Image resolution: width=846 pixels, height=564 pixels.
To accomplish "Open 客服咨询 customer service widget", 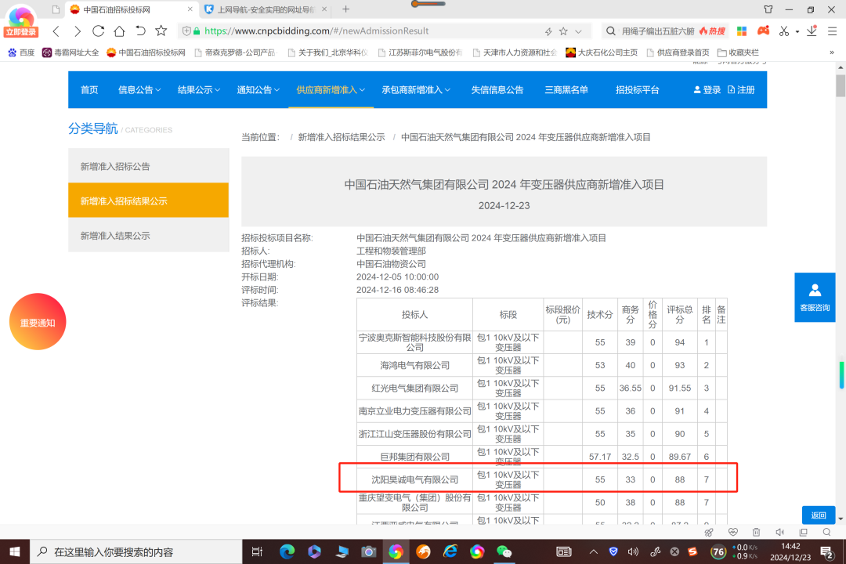I will 815,298.
